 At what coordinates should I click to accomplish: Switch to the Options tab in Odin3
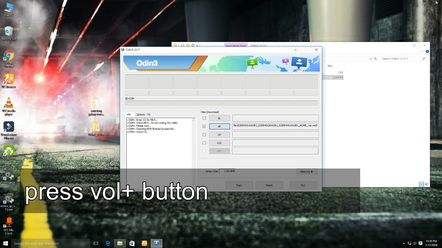pos(140,114)
